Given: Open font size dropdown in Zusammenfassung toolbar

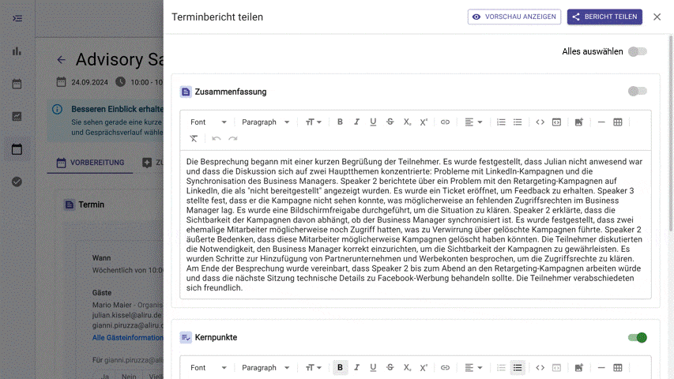Looking at the screenshot, I should [314, 122].
